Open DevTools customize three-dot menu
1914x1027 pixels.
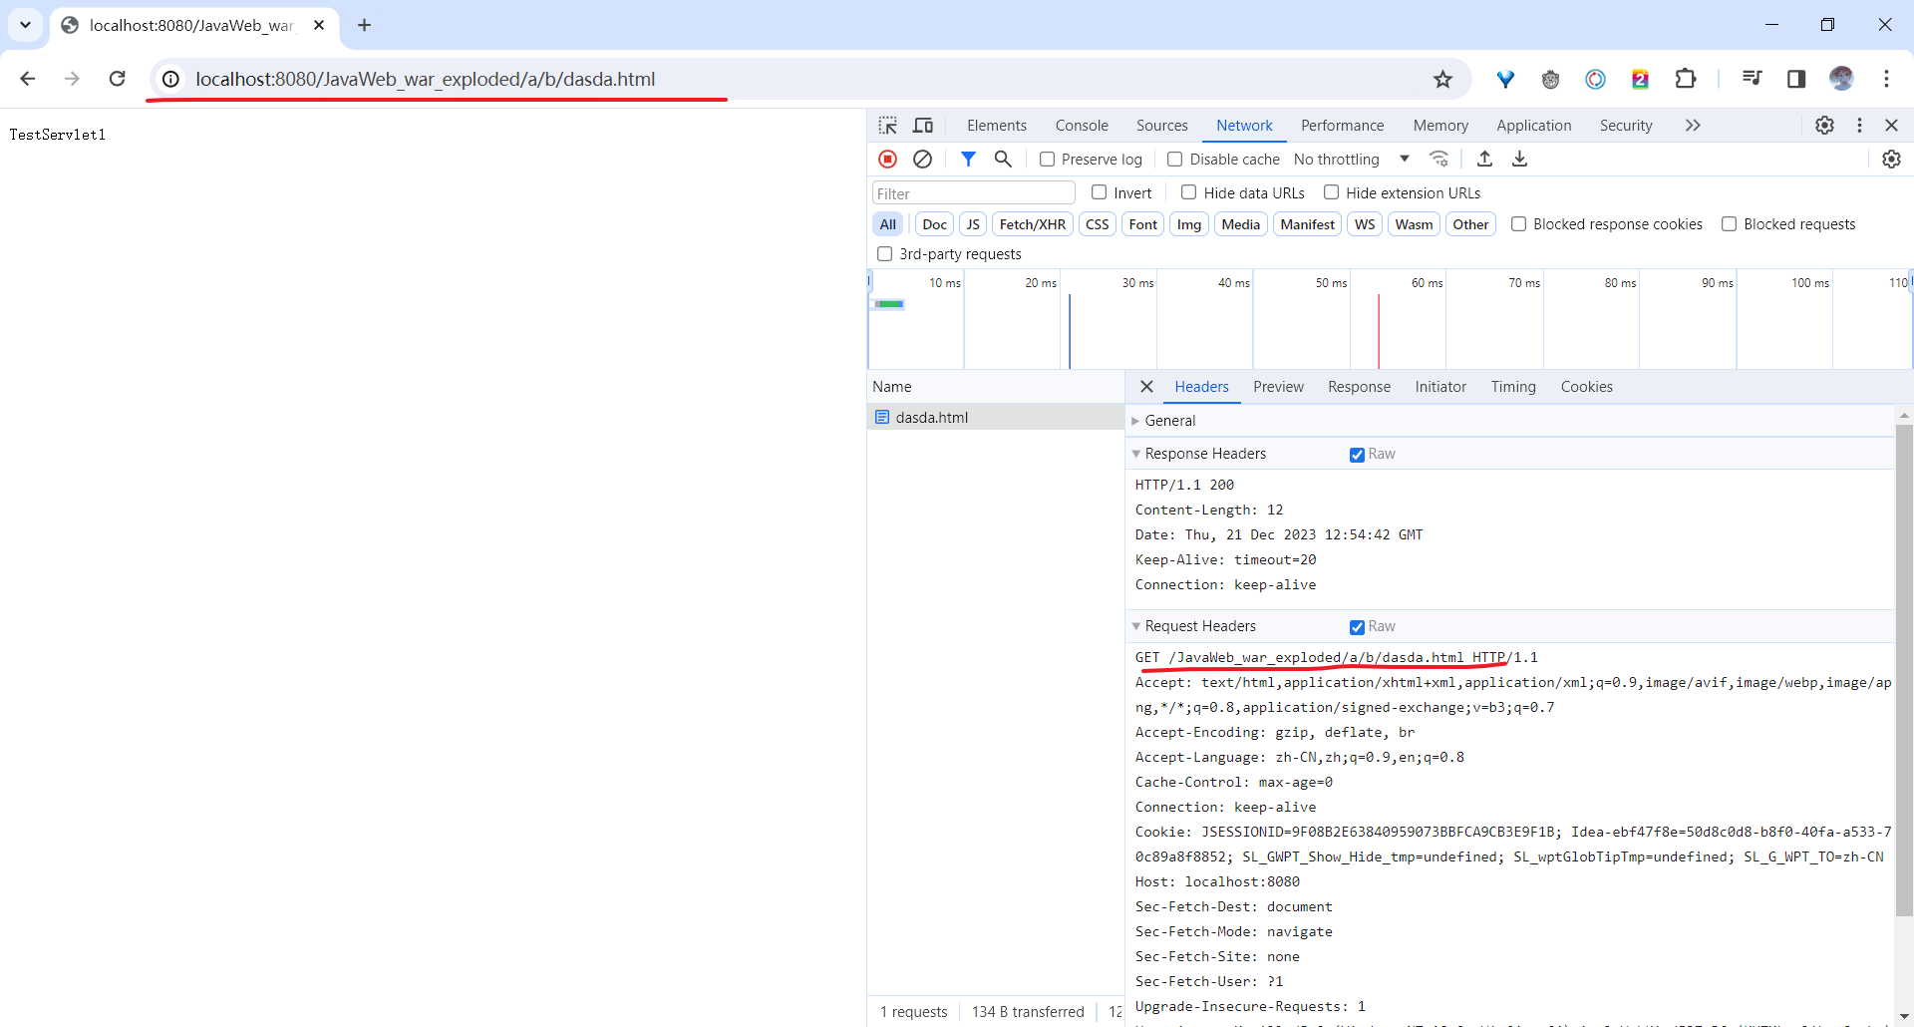pos(1859,126)
